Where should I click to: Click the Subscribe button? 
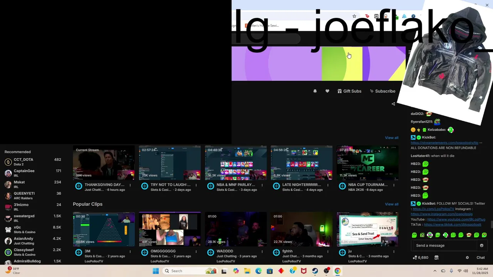tap(382, 91)
